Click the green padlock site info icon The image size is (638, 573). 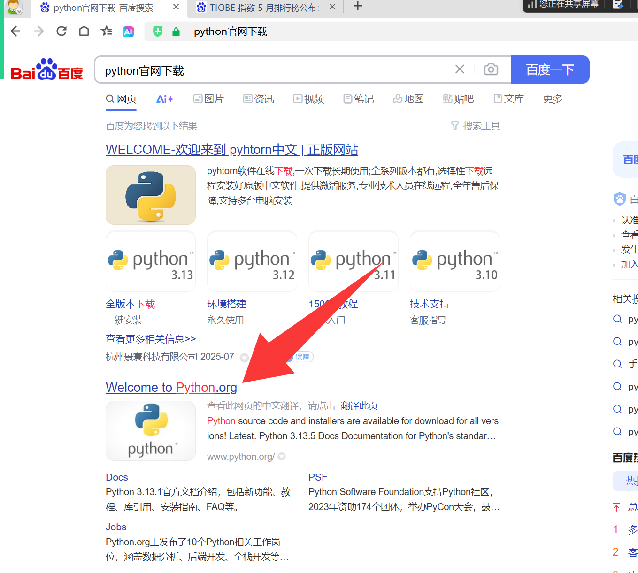(x=176, y=31)
